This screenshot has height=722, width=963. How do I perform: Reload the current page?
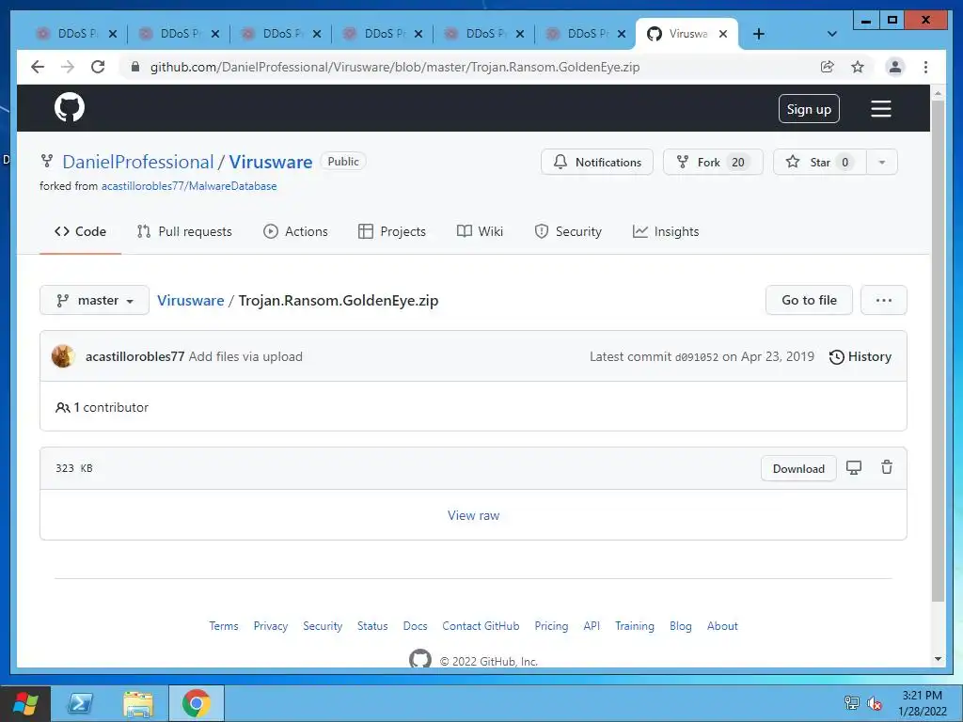tap(98, 67)
